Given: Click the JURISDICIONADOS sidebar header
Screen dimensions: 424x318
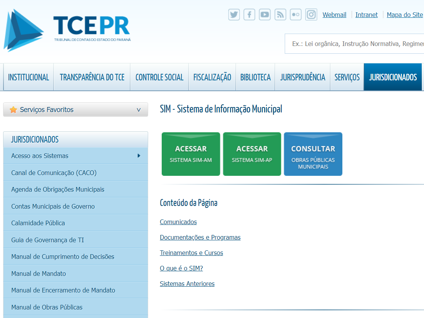Looking at the screenshot, I should pos(76,139).
